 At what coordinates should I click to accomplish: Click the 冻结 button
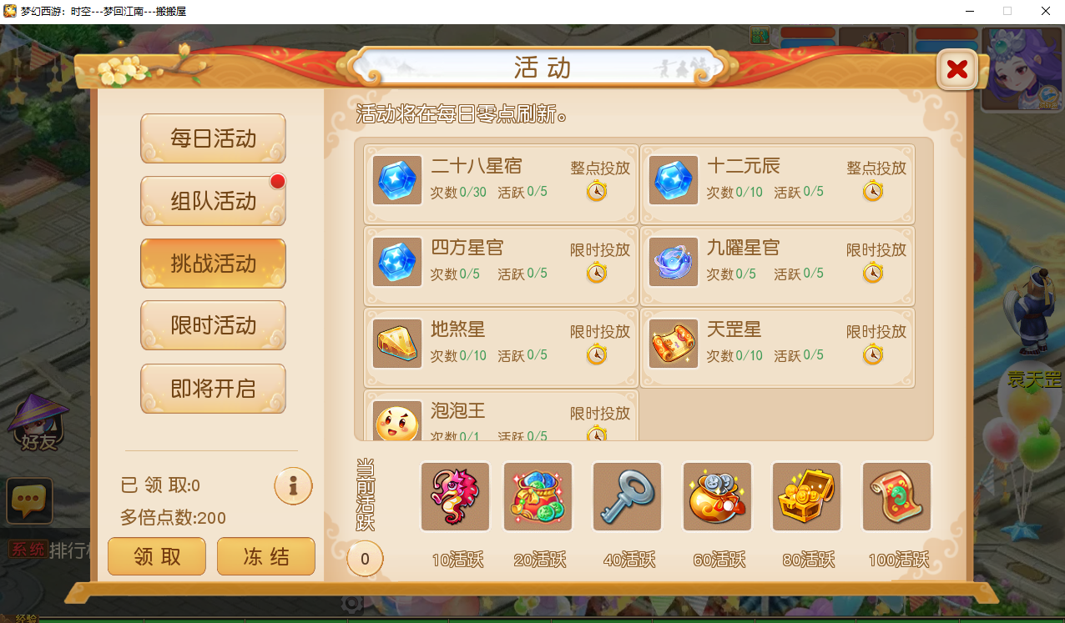[266, 556]
